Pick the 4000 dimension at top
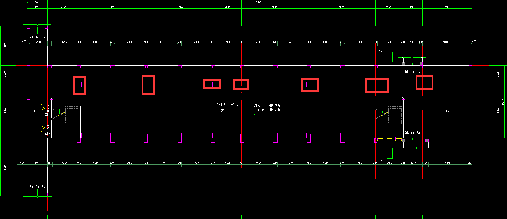 pos(227,7)
